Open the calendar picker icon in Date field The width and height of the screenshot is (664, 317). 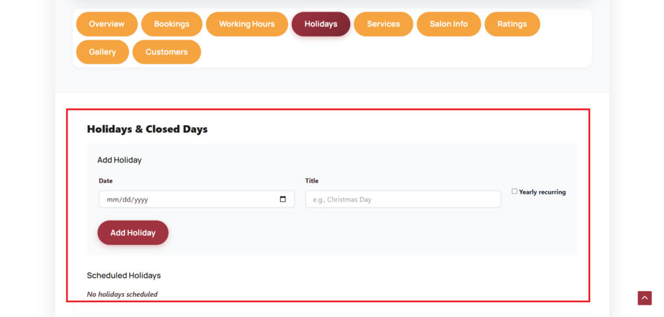pyautogui.click(x=283, y=200)
